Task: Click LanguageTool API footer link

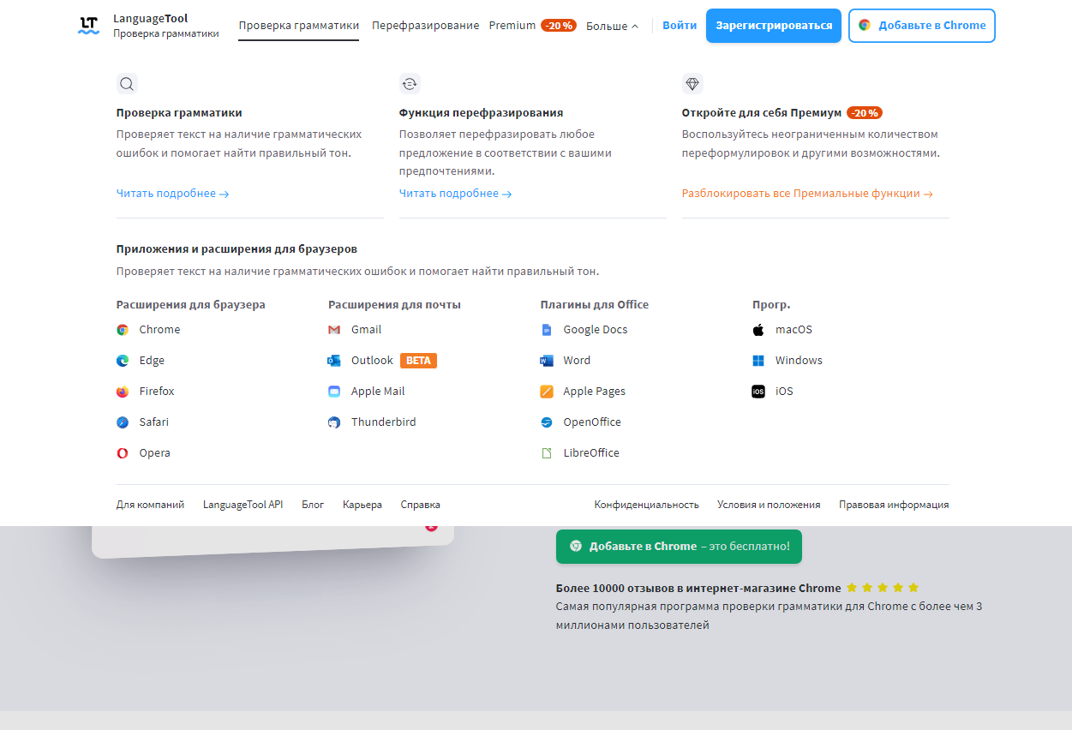Action: (x=243, y=506)
